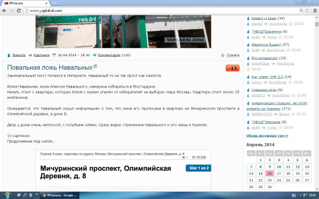The width and height of the screenshot is (319, 199).
Task: Open the topic Как умрет УНР 2.0
Action: click(267, 77)
